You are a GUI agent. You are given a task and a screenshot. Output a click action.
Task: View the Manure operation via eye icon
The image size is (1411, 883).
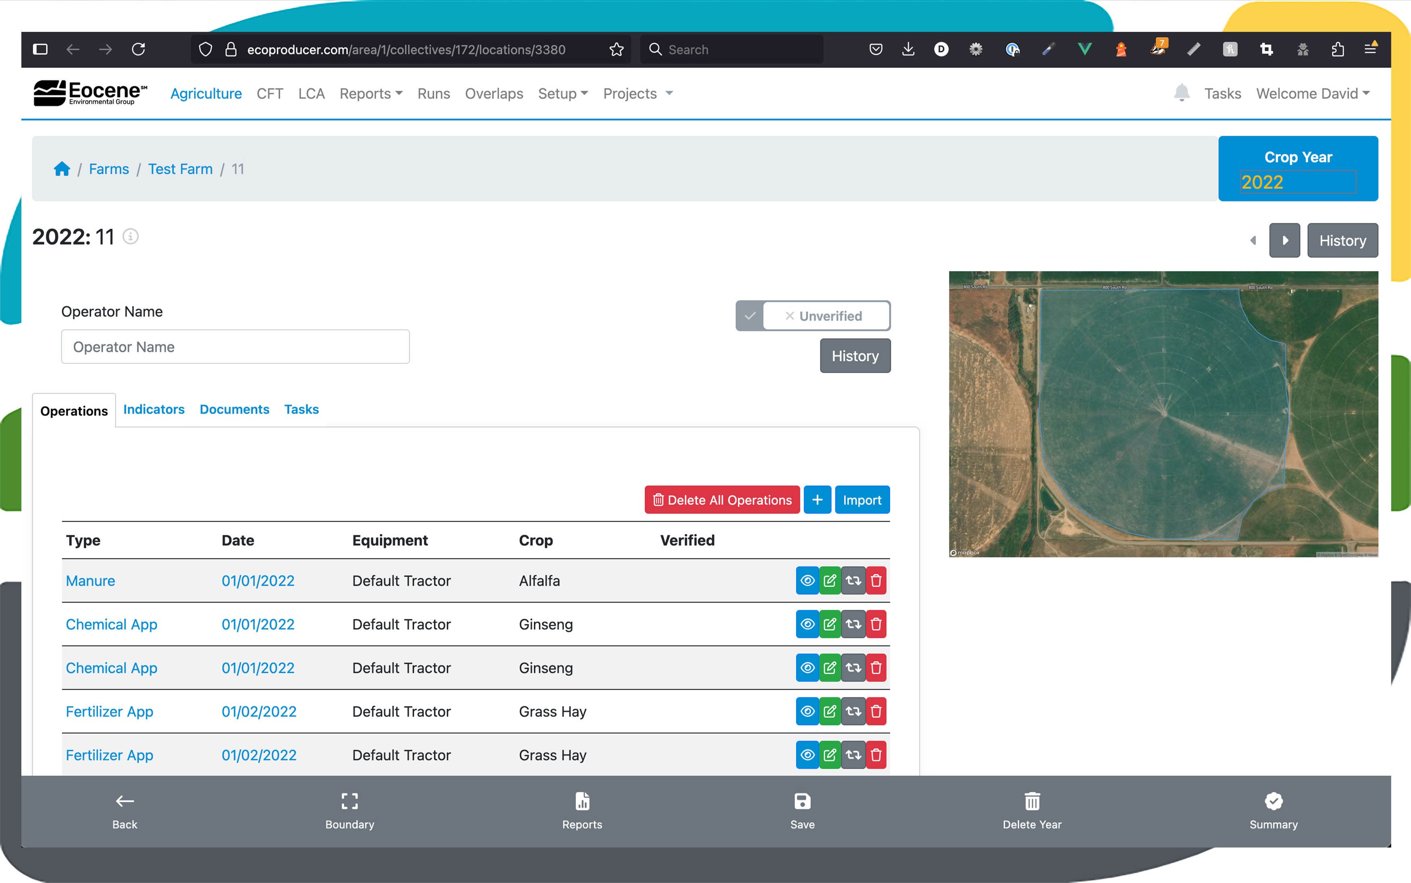807,580
